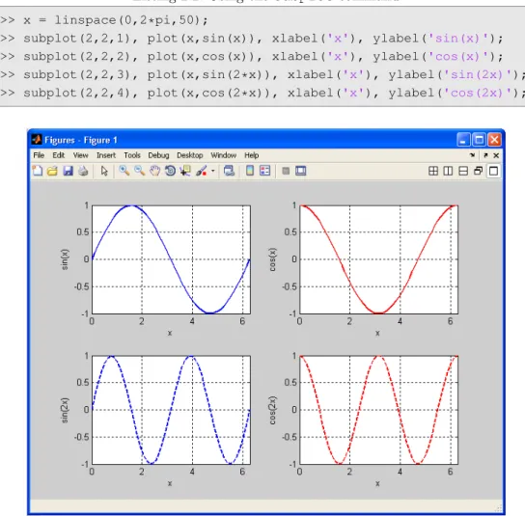Activate the Zoom In magnifier tool
Viewport: 525px width, 516px height.
(x=124, y=171)
